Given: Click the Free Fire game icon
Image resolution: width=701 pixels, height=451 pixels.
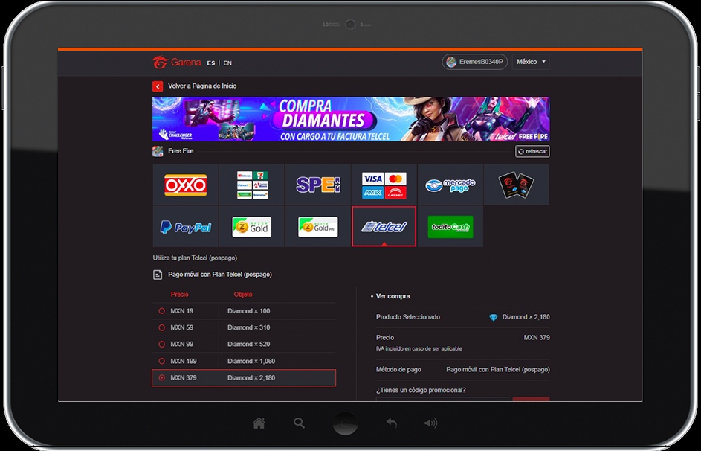Looking at the screenshot, I should point(158,151).
